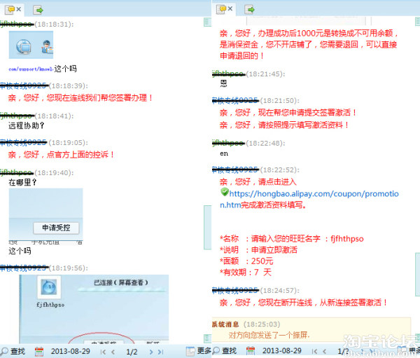Viewport: 420px width, 358px height.
Task: Select the left panel date 2013-08-29
Action: [71, 351]
